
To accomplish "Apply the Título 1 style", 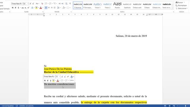I will [98, 5].
